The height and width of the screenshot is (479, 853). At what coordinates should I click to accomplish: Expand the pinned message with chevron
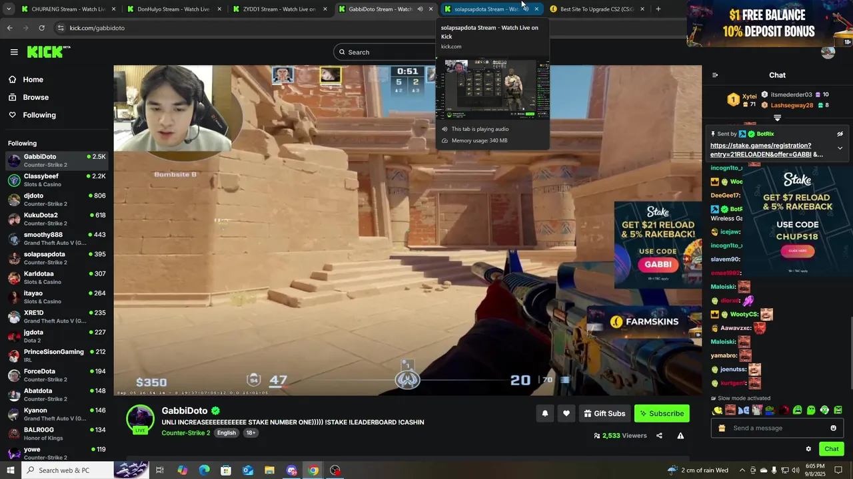(x=840, y=148)
